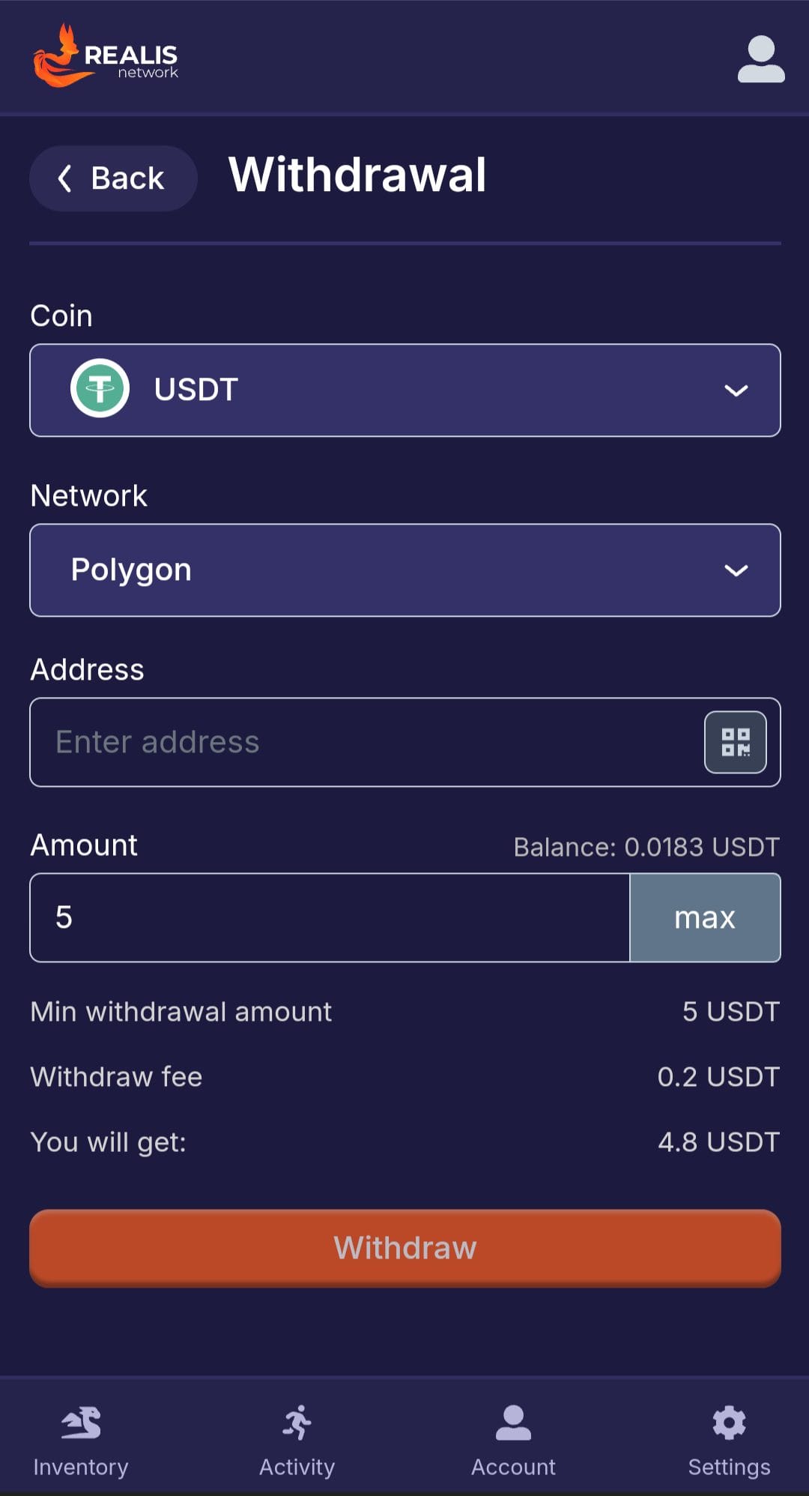
Task: Open the Account tab label
Action: point(513,1467)
